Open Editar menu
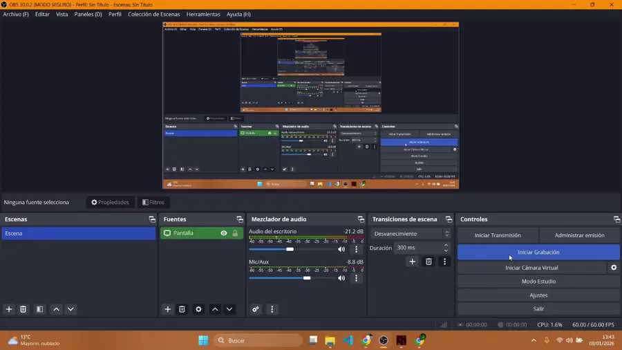The image size is (622, 350). (42, 15)
